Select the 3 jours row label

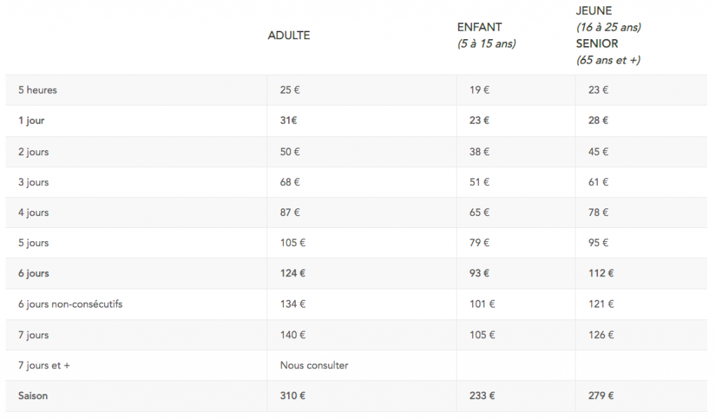[34, 182]
